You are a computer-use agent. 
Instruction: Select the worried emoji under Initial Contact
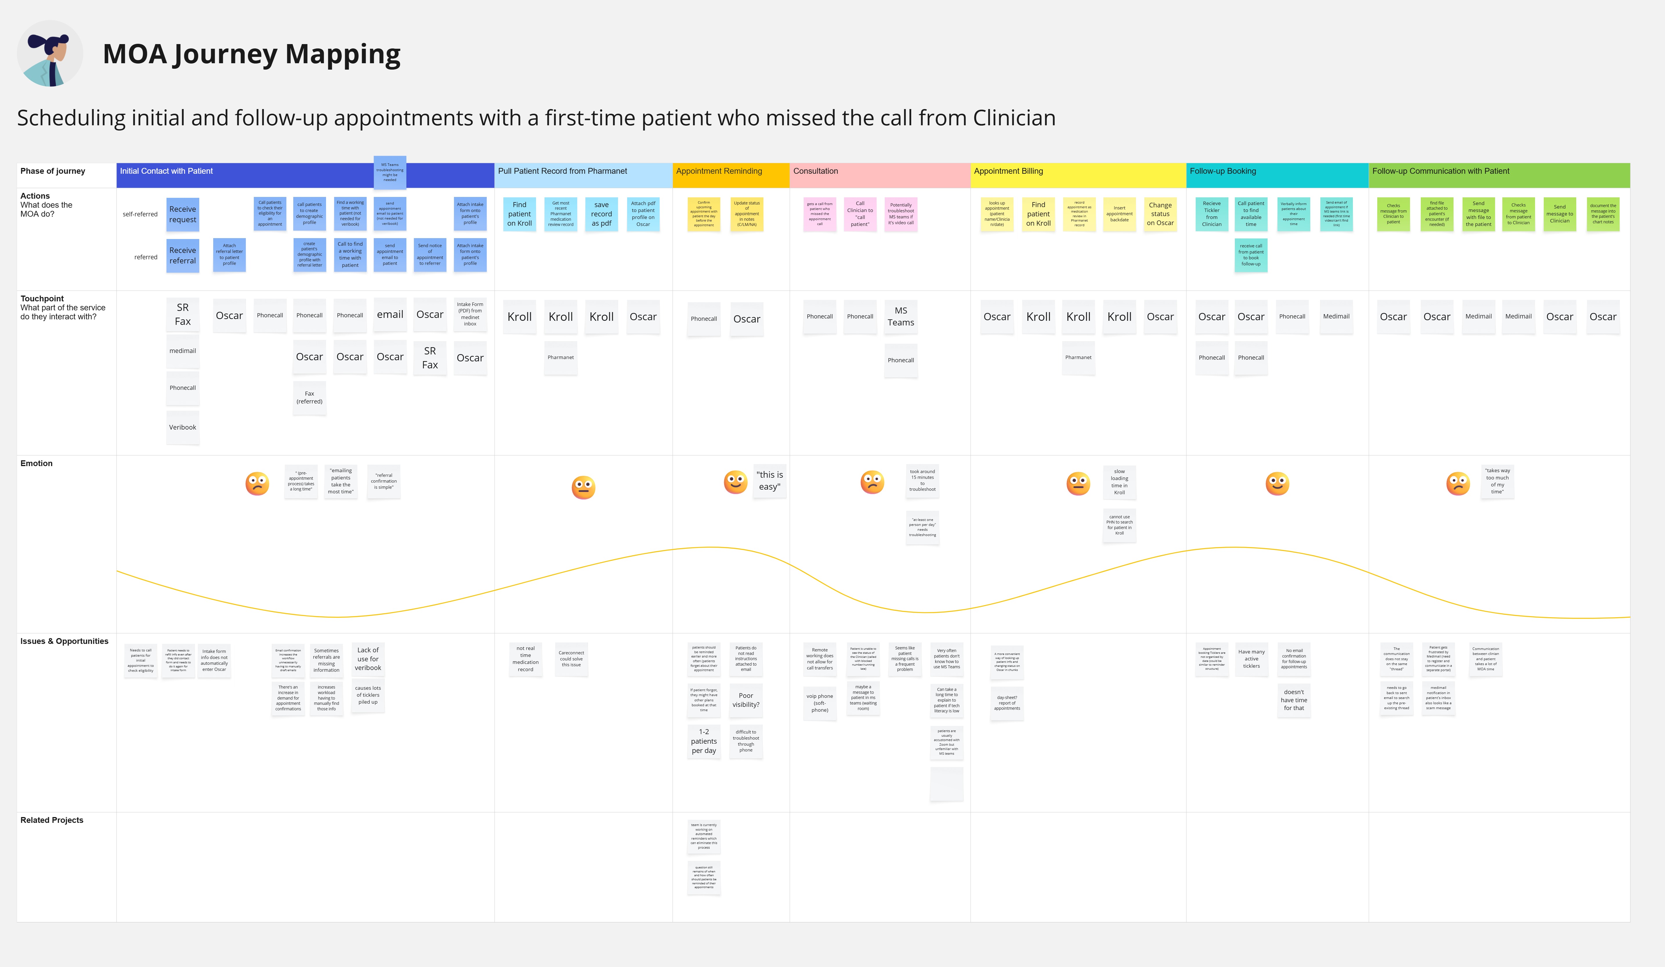pos(257,483)
